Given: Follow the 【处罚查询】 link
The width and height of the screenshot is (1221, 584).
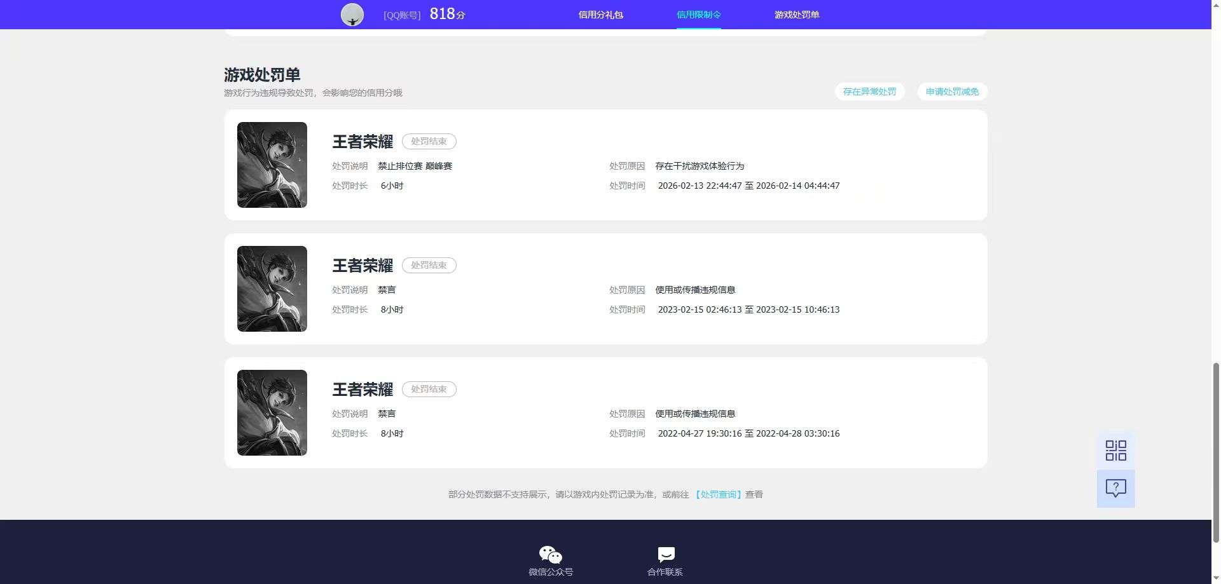Looking at the screenshot, I should pyautogui.click(x=718, y=494).
